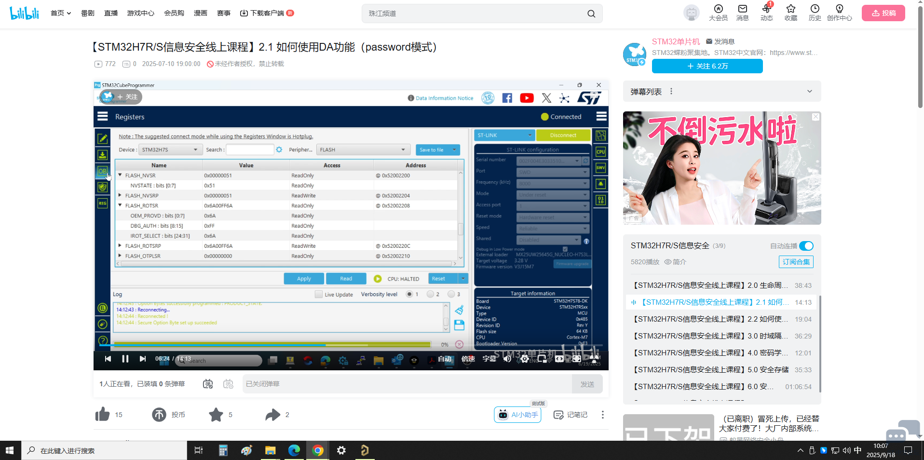
Task: Open the 自动 quality selector
Action: click(x=445, y=359)
